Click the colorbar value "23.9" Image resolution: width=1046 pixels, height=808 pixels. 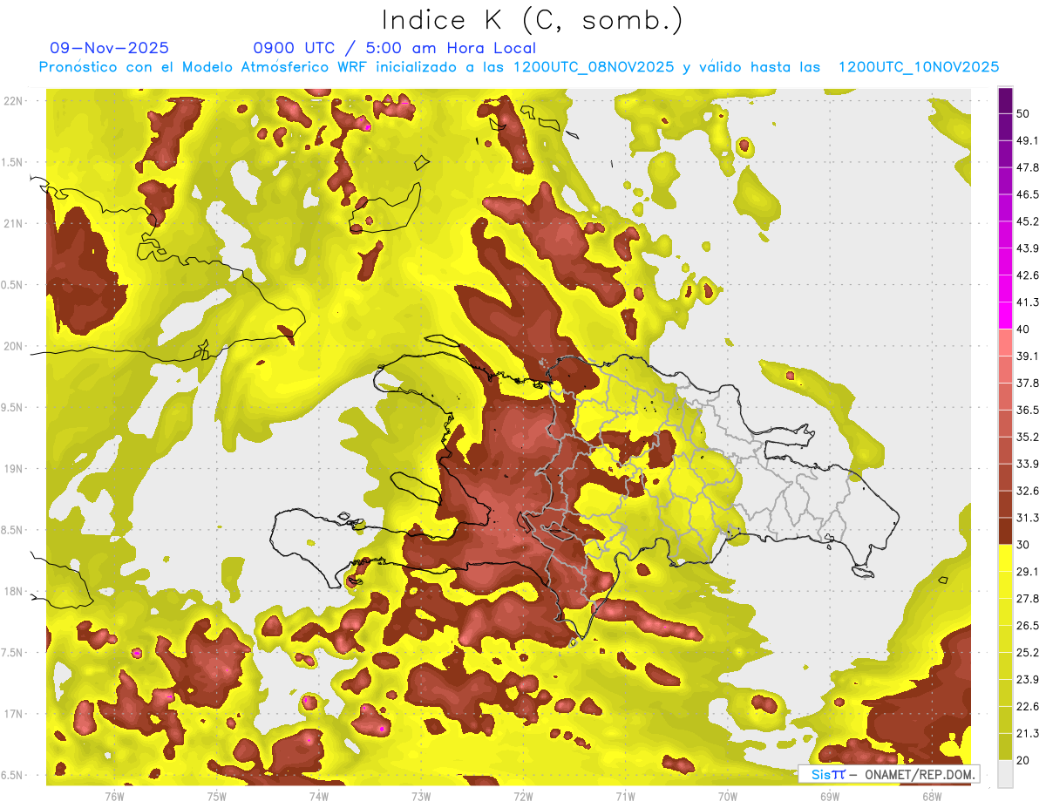1028,679
